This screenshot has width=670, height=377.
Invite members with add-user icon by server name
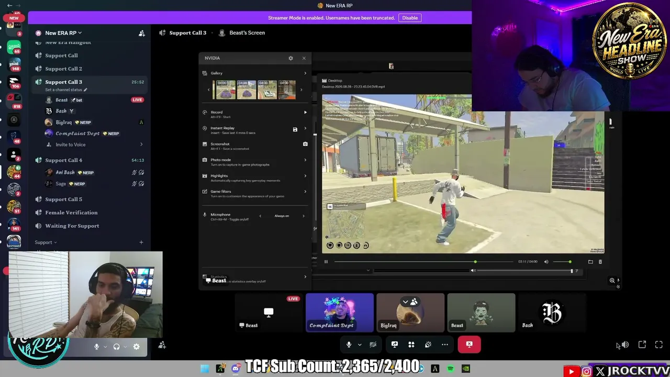tap(141, 33)
